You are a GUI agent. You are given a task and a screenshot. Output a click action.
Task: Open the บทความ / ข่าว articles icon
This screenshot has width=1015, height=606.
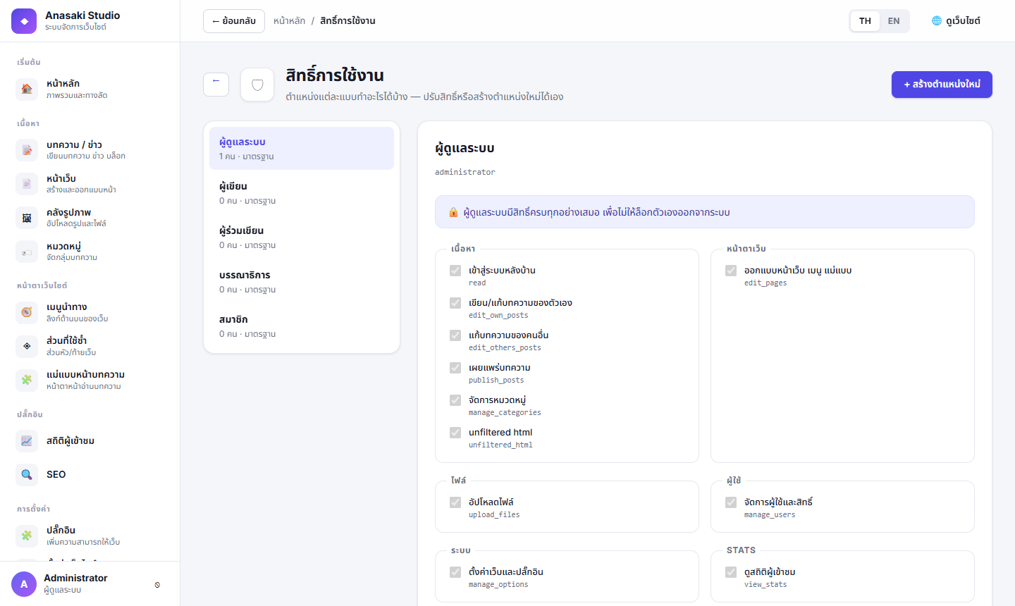(27, 150)
